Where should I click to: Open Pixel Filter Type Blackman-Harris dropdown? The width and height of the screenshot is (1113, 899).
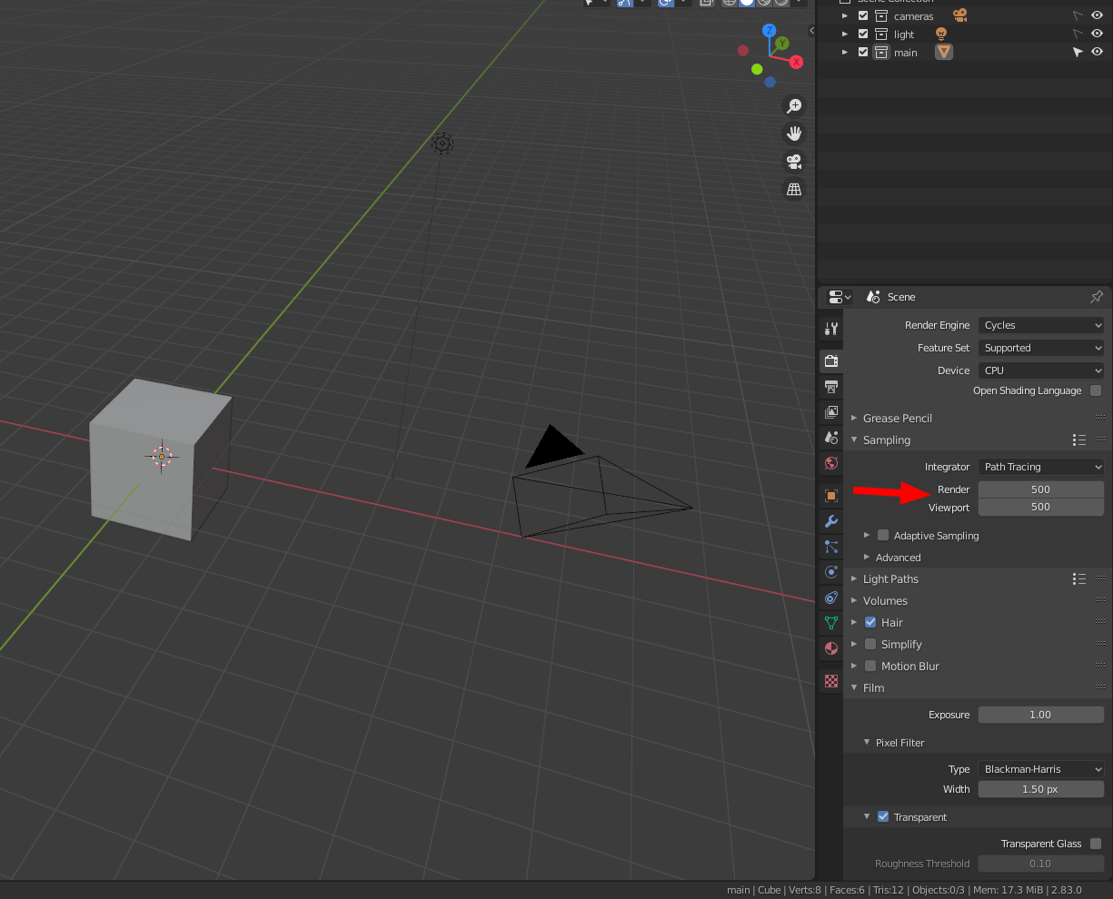click(1041, 769)
